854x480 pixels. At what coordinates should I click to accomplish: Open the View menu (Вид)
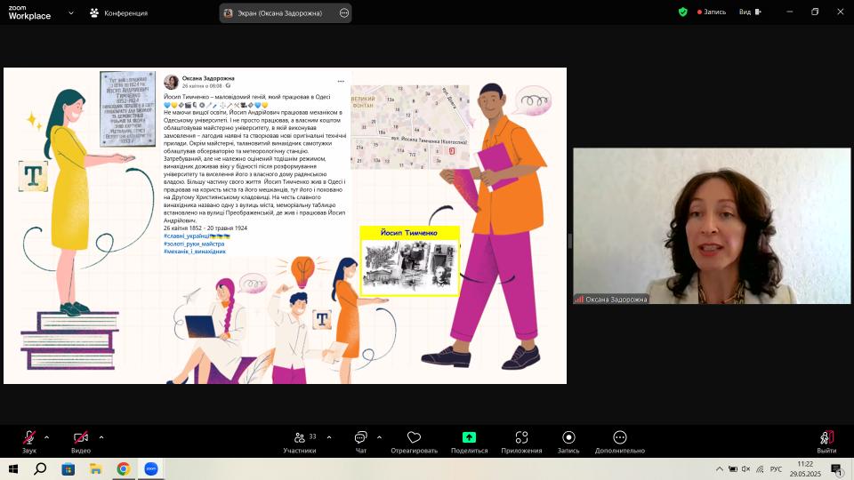coord(748,12)
